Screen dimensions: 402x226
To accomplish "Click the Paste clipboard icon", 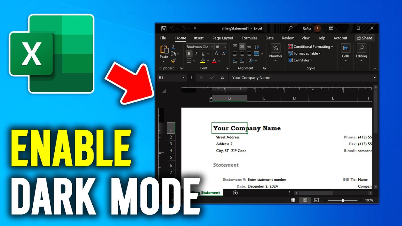I will click(x=164, y=50).
